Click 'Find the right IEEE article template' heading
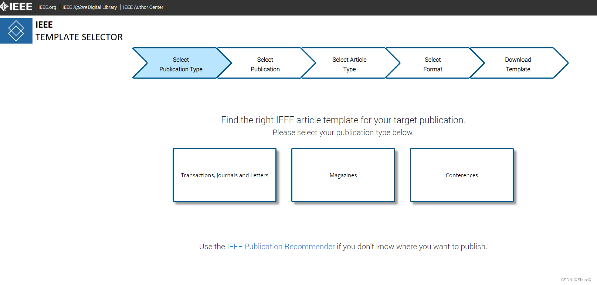597x285 pixels. point(343,120)
